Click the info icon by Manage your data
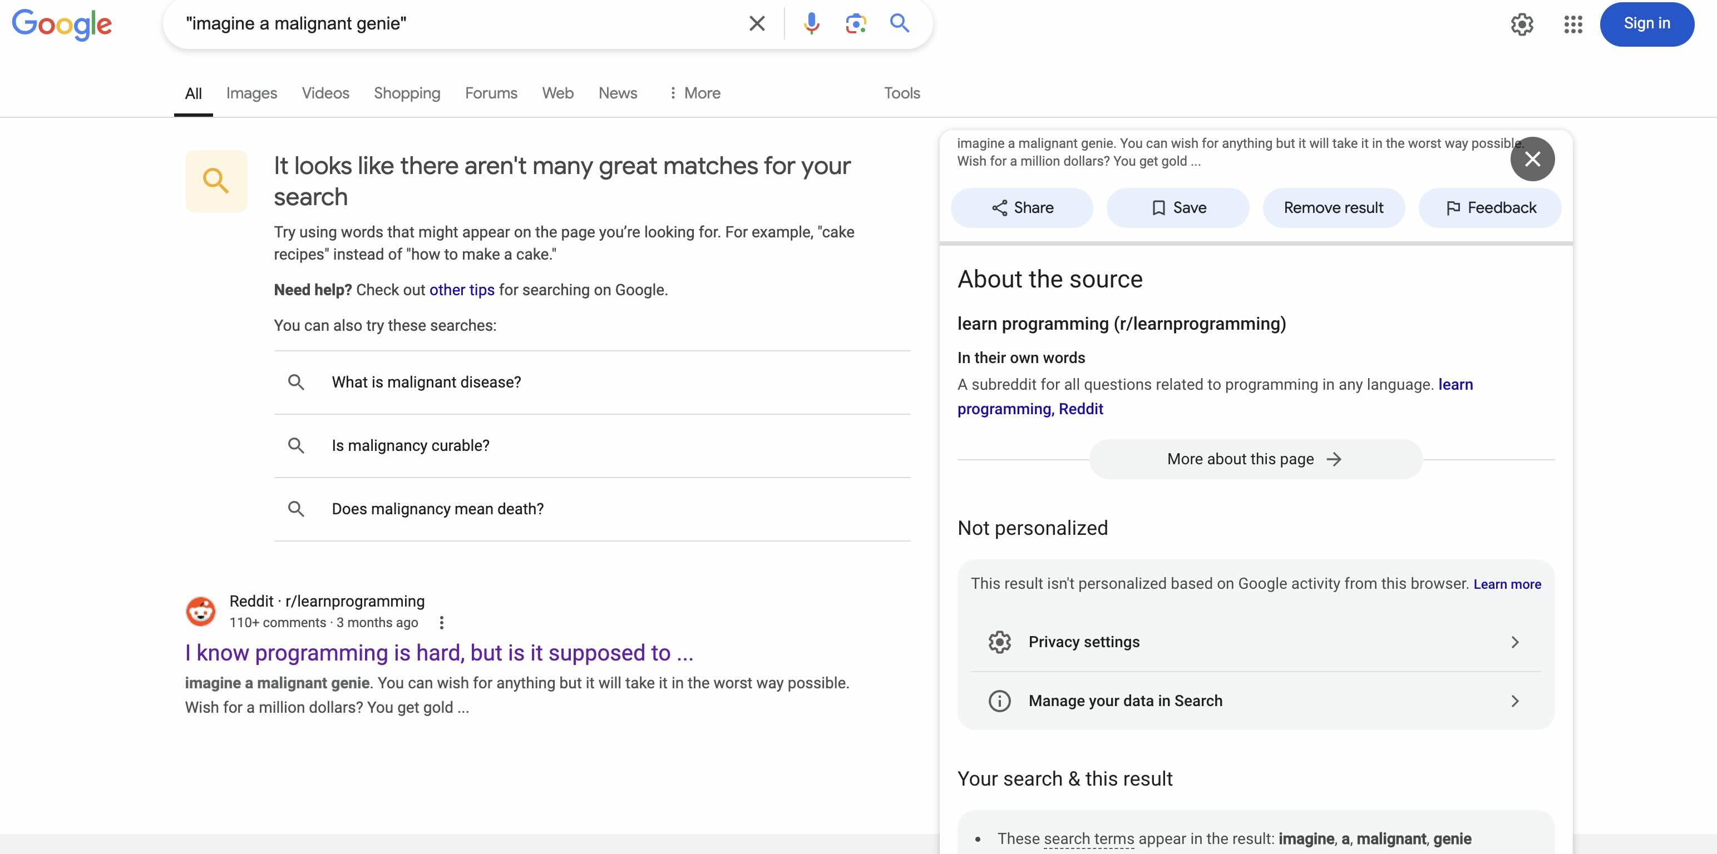The width and height of the screenshot is (1717, 854). 999,701
